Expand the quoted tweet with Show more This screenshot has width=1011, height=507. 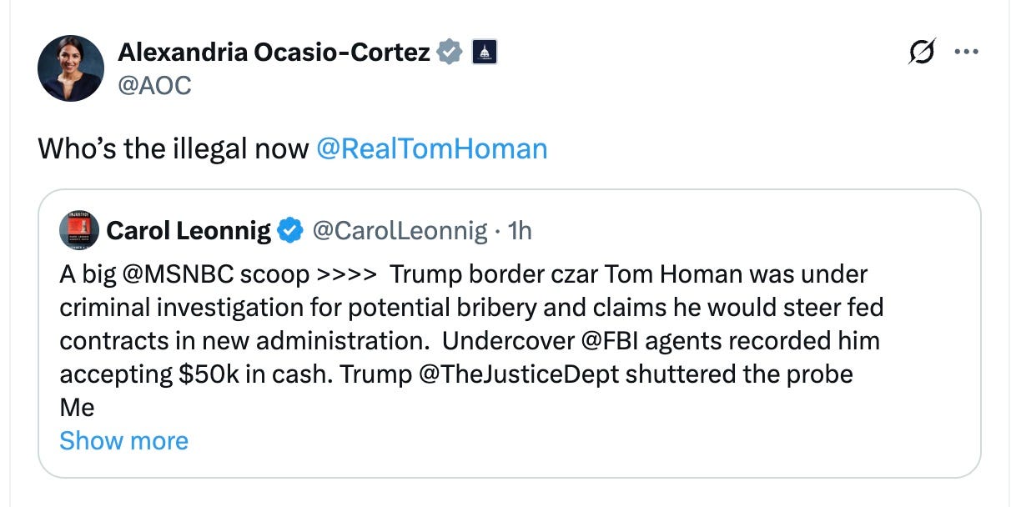[x=123, y=440]
